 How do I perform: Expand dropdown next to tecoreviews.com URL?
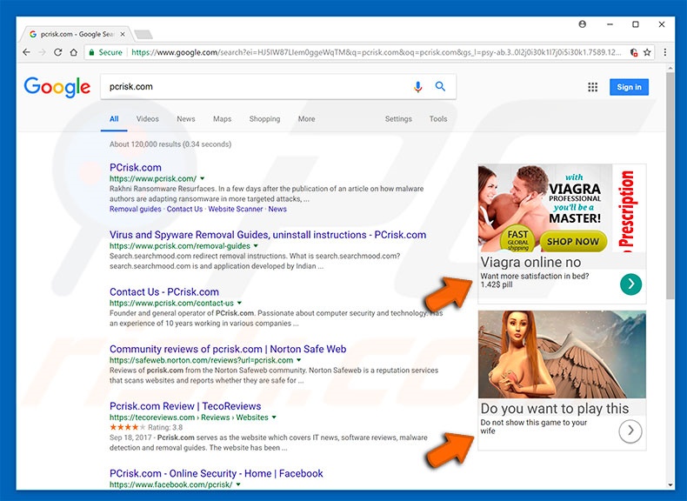[x=274, y=417]
